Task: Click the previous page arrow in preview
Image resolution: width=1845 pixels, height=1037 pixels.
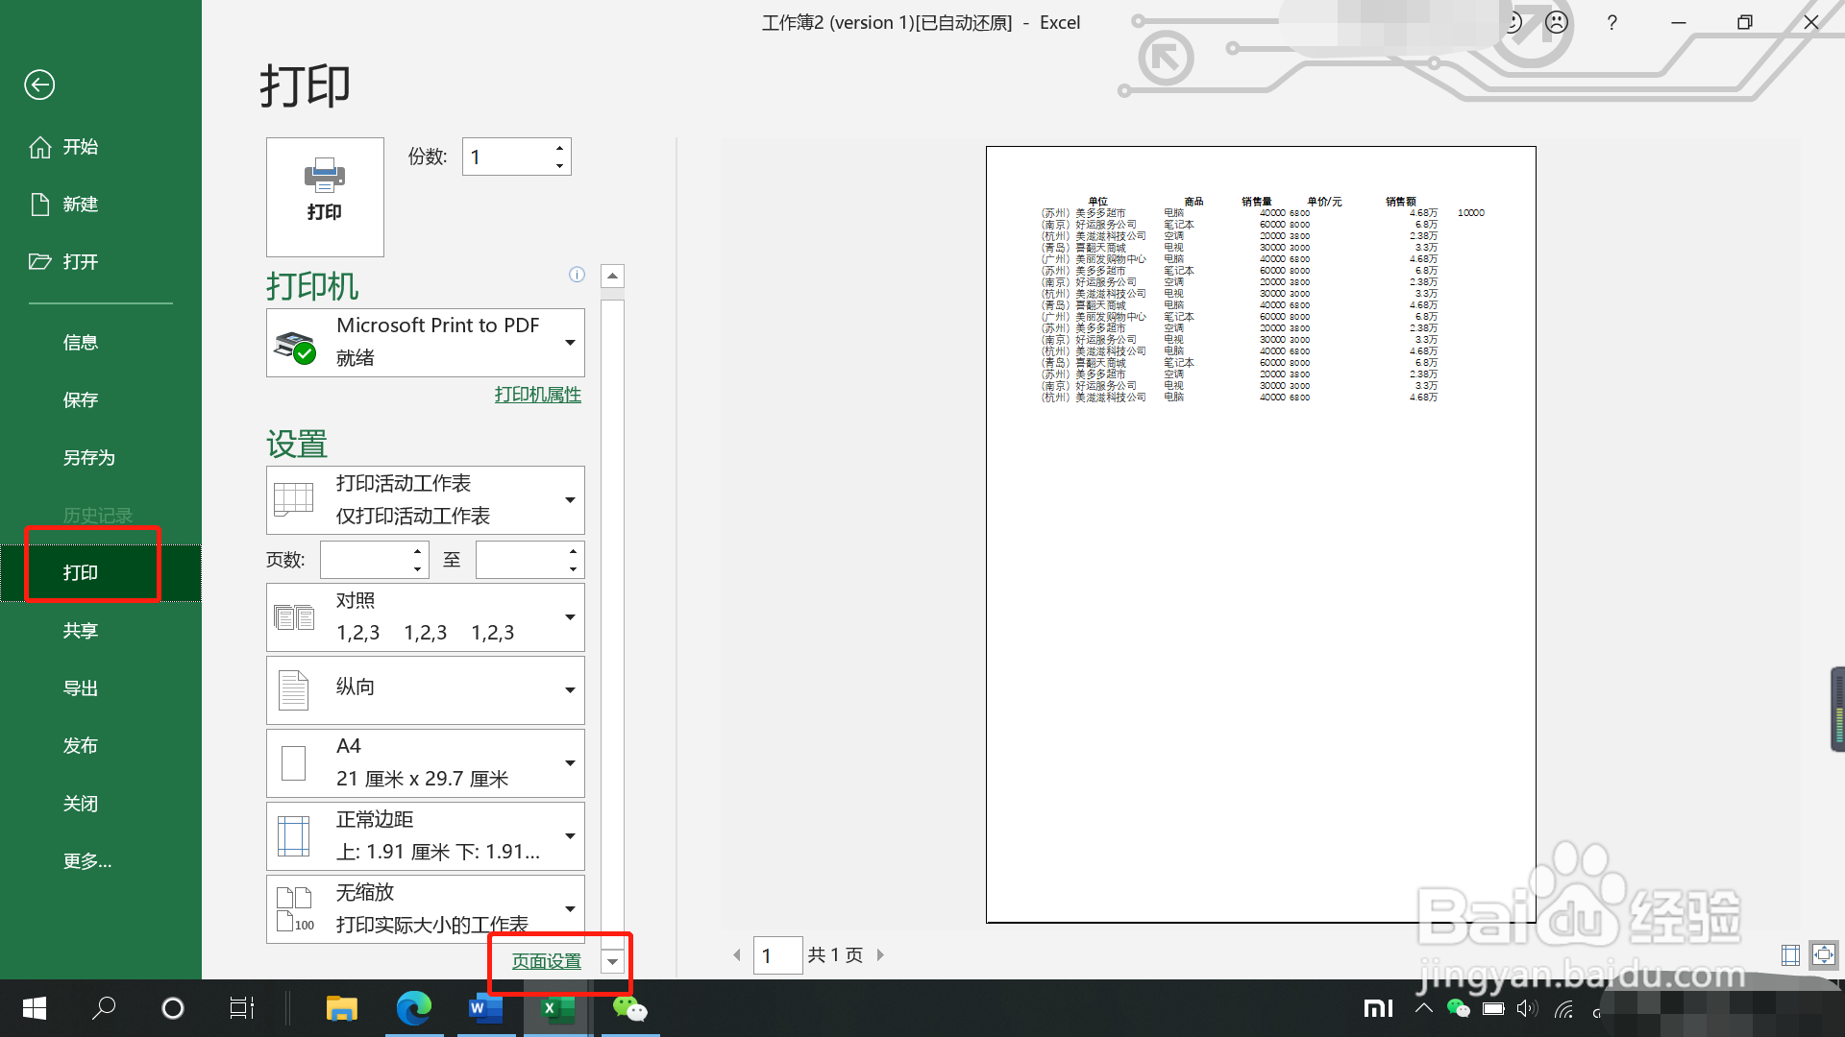Action: pyautogui.click(x=737, y=954)
